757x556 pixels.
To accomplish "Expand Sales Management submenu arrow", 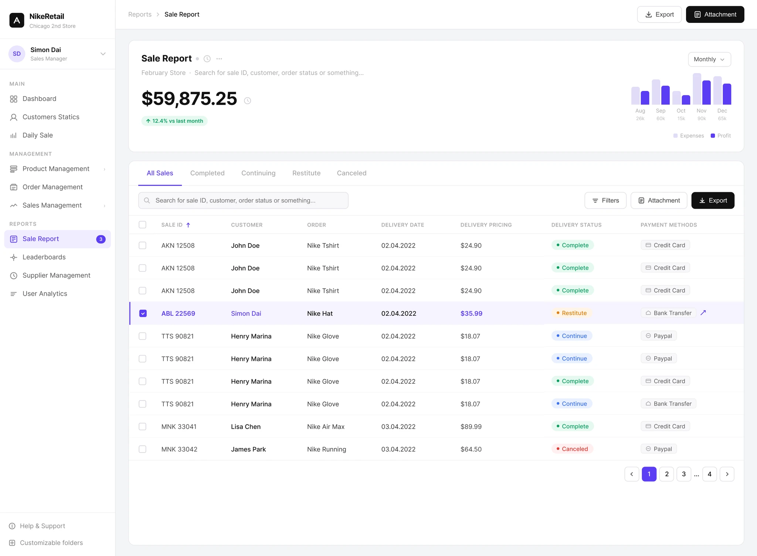I will click(x=105, y=206).
